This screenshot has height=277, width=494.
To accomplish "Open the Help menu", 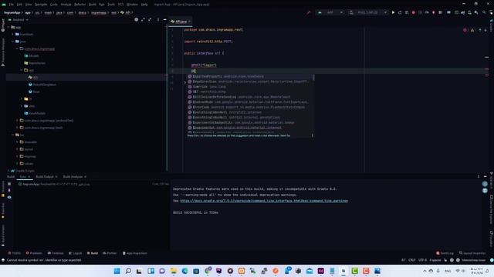I will (x=144, y=5).
